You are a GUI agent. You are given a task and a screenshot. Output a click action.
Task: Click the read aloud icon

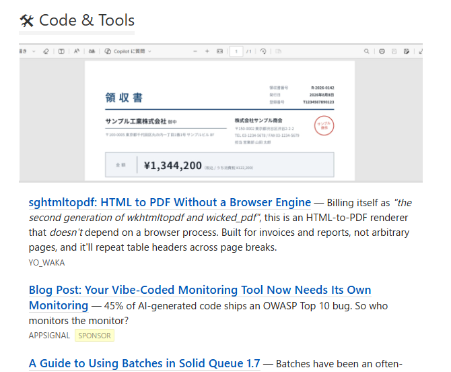click(77, 51)
